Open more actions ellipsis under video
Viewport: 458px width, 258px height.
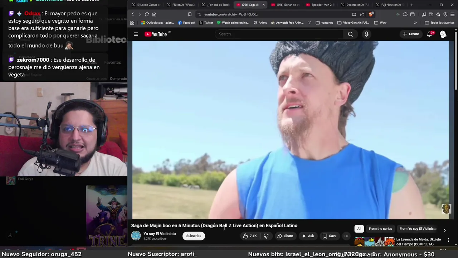coord(346,236)
